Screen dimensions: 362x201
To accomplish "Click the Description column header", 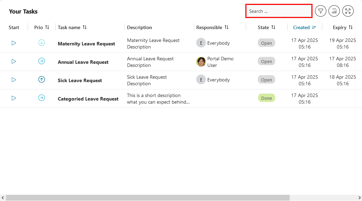I will point(139,27).
